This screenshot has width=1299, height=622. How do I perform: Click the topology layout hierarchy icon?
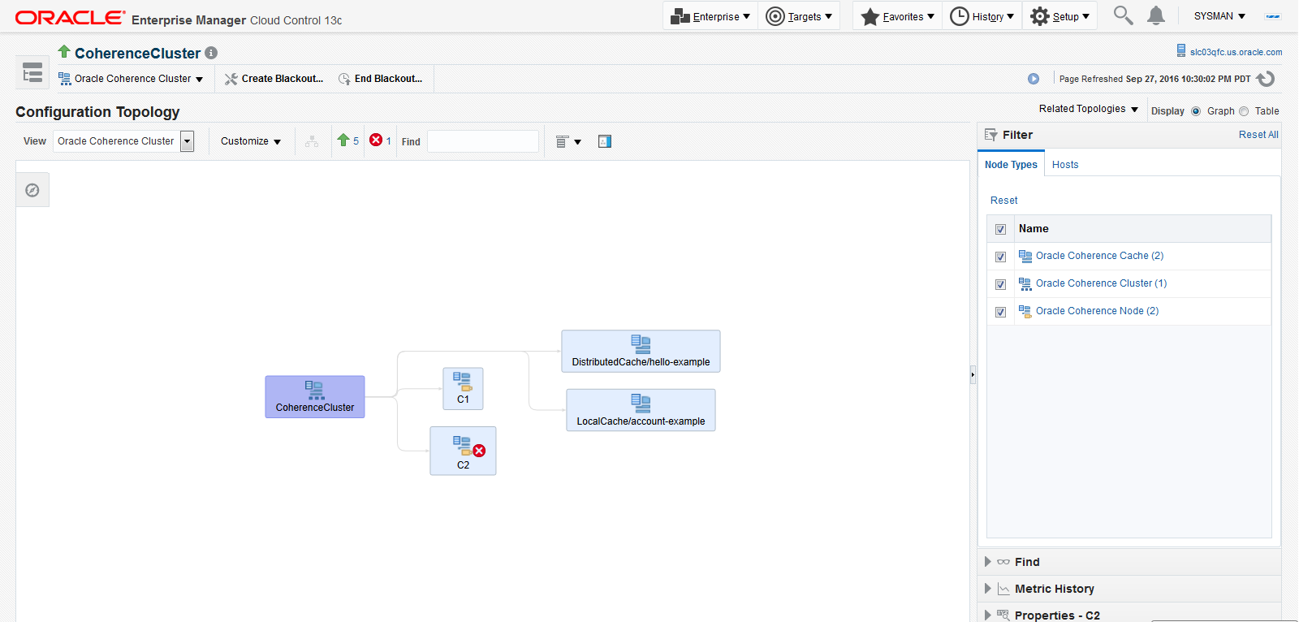point(312,141)
